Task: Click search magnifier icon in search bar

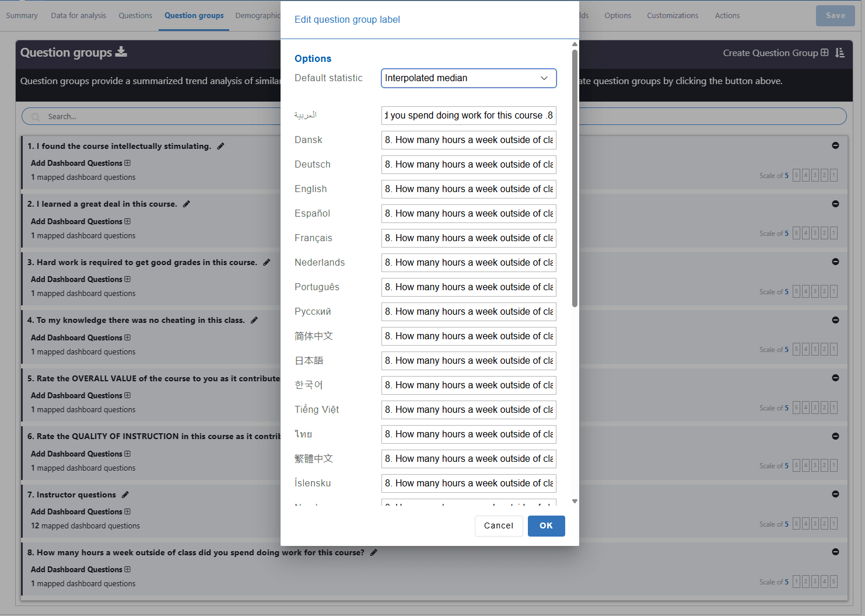Action: point(36,117)
